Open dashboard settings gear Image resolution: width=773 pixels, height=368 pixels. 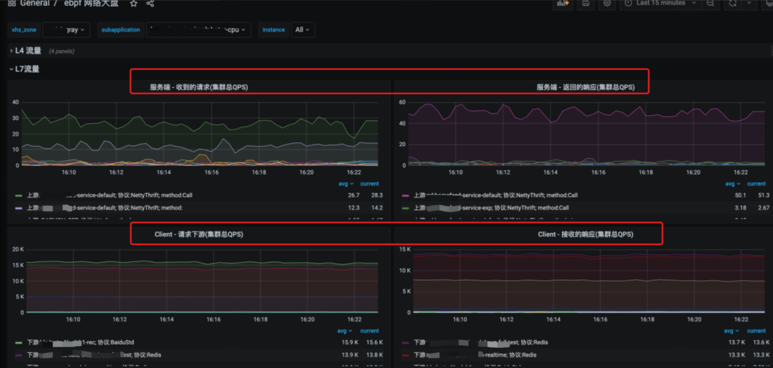point(607,4)
